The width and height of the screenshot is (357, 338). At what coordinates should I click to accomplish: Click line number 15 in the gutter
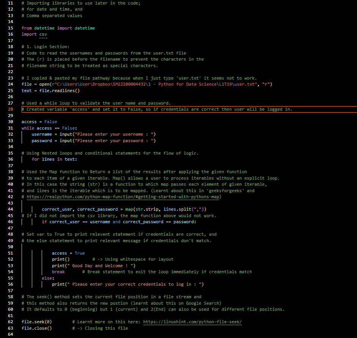click(x=10, y=28)
